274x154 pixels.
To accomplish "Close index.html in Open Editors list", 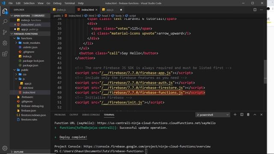I will (15, 25).
